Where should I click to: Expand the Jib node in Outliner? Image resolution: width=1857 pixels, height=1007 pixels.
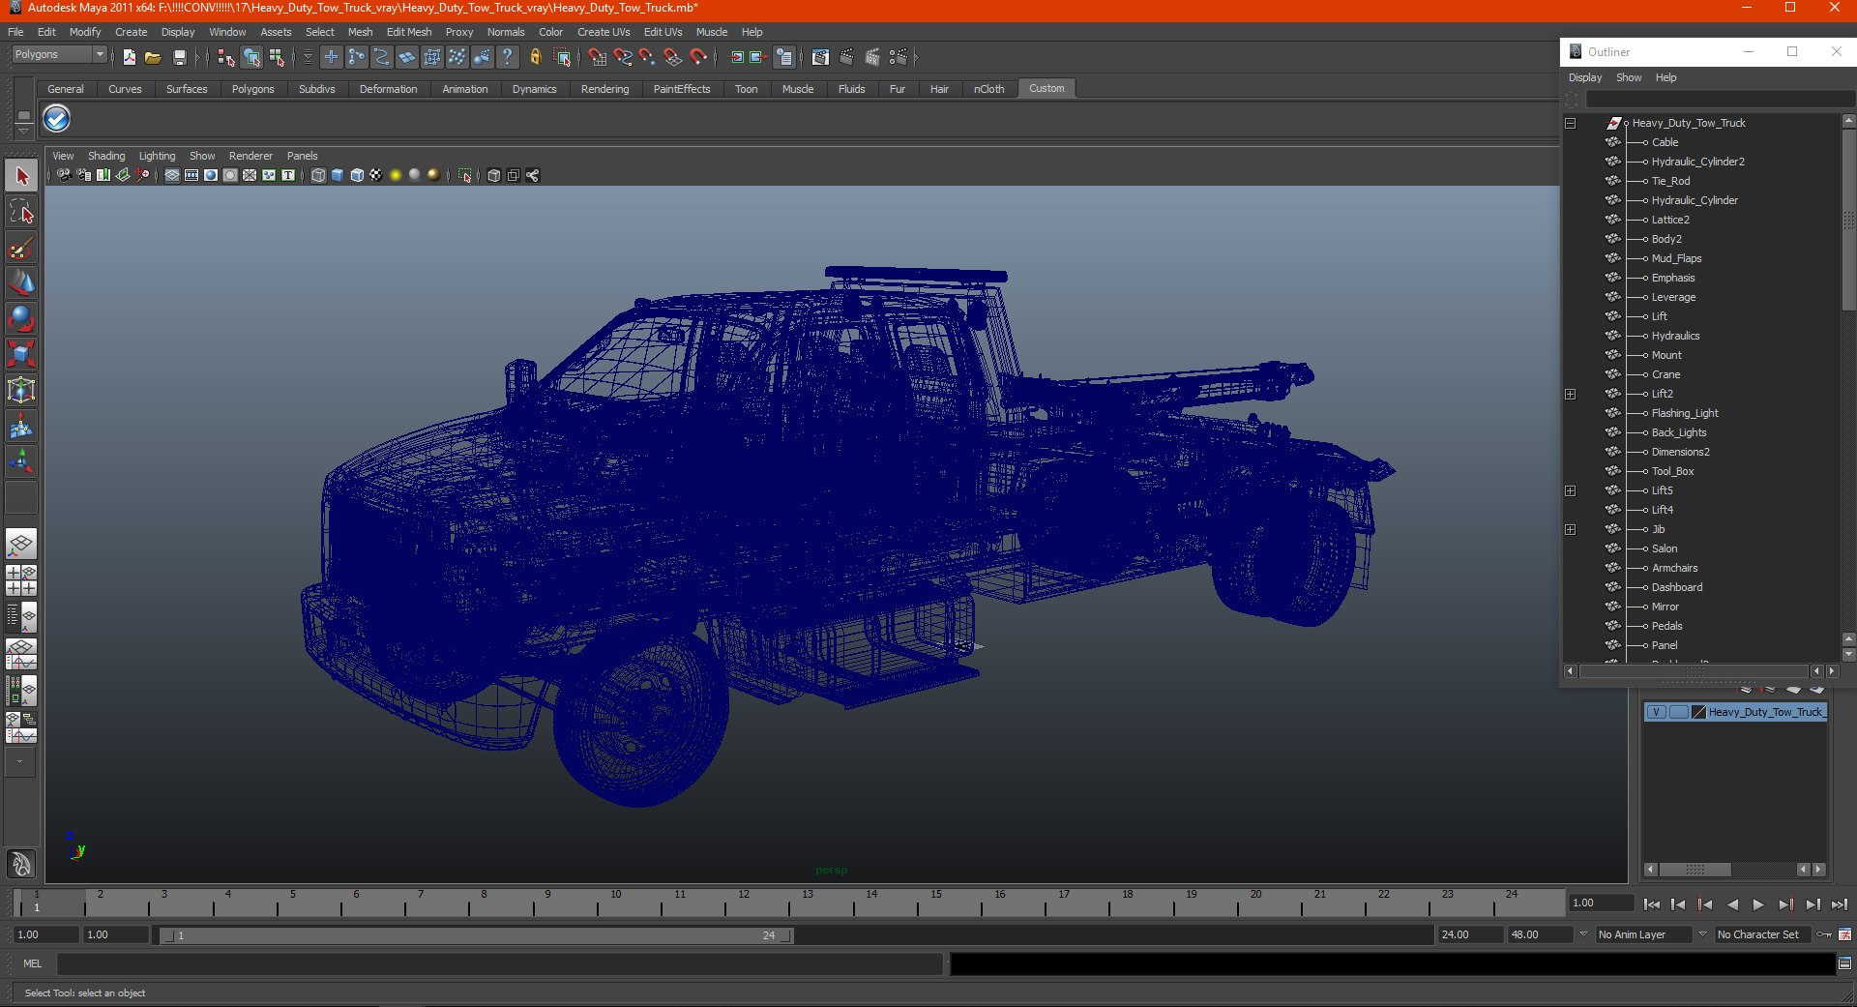pyautogui.click(x=1570, y=529)
